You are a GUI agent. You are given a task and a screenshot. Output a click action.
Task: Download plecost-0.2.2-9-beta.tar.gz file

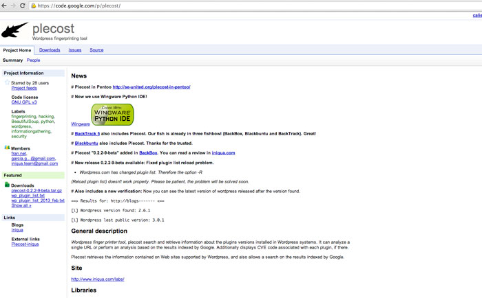[36, 190]
